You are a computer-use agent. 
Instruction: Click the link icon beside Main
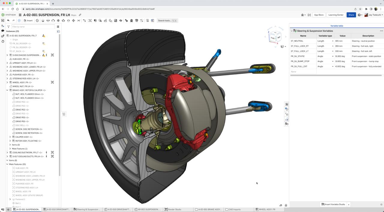[80, 15]
